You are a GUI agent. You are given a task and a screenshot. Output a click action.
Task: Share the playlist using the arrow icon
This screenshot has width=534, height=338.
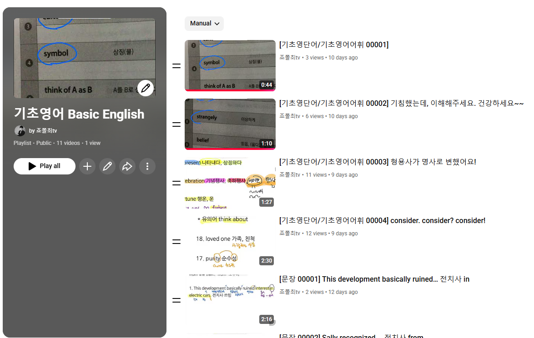(127, 166)
